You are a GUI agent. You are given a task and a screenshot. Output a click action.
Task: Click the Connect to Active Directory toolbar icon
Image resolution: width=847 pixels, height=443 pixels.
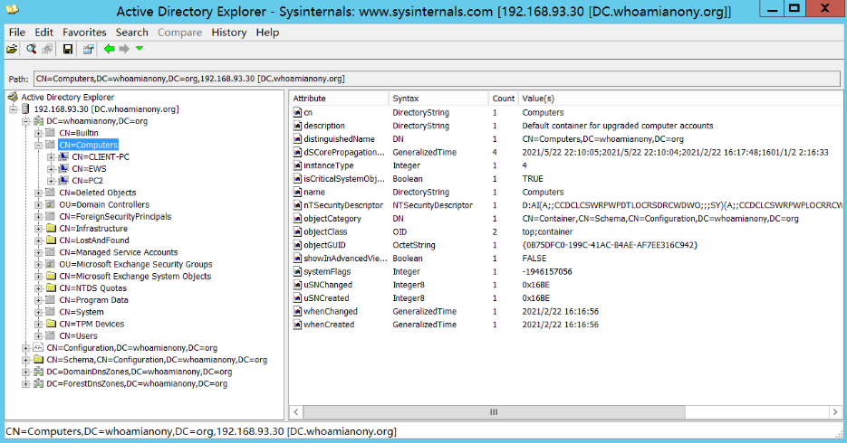point(12,49)
